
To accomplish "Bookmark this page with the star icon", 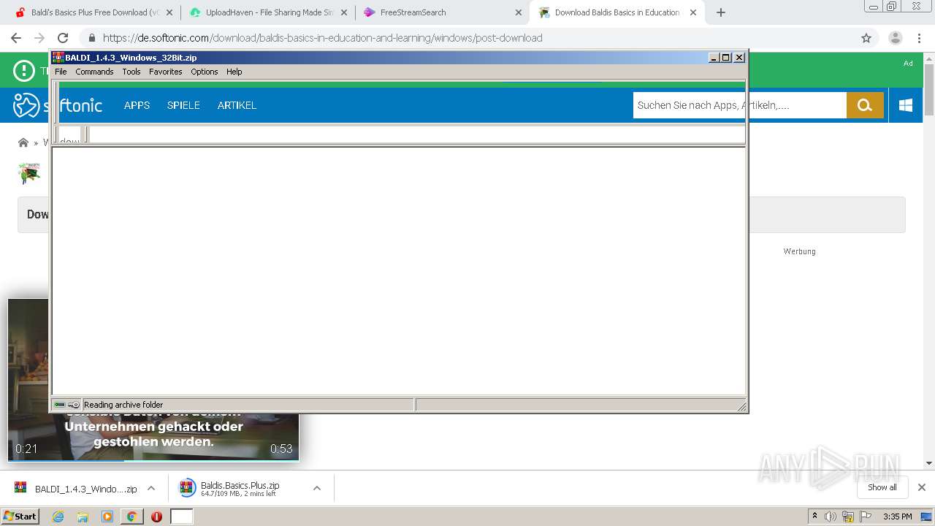I will click(866, 38).
